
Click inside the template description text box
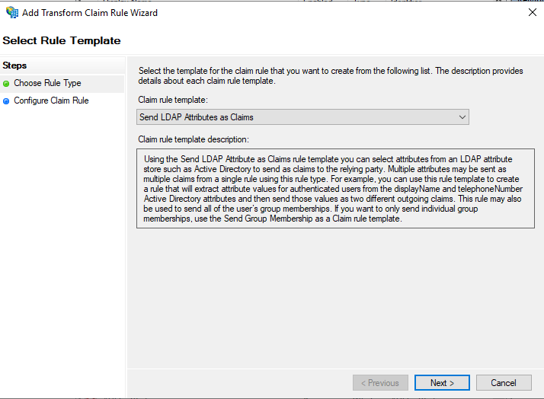tap(335, 189)
